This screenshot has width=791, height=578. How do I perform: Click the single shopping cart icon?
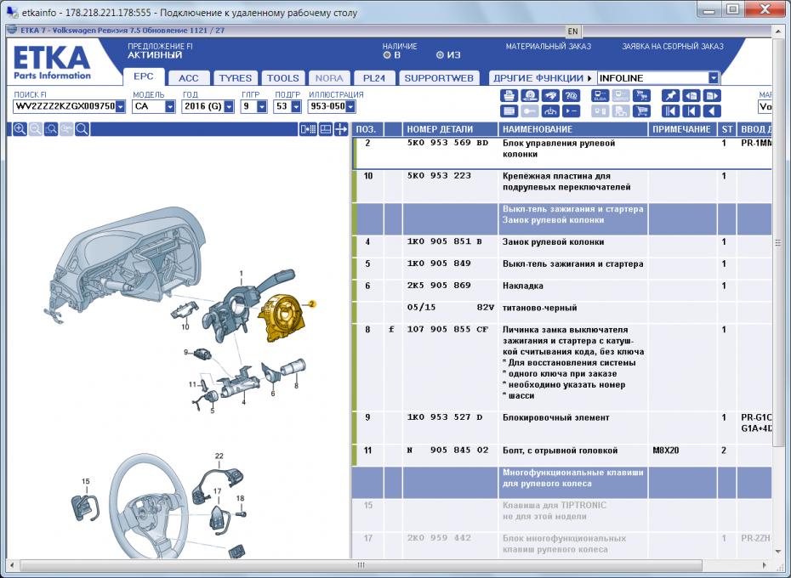(x=641, y=111)
